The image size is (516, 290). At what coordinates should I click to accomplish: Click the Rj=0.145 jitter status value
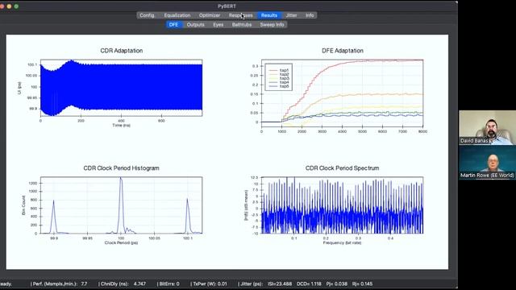362,284
